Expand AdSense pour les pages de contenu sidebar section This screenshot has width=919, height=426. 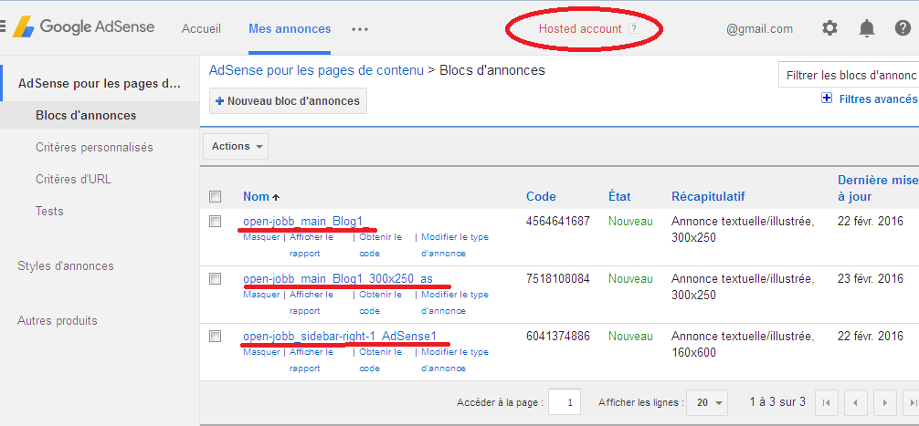click(x=100, y=84)
